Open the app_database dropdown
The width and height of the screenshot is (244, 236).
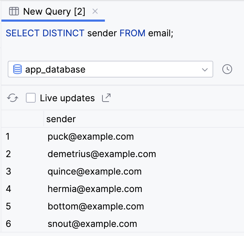coord(110,69)
